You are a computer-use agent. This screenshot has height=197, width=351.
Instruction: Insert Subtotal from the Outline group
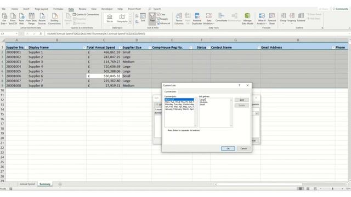click(301, 18)
